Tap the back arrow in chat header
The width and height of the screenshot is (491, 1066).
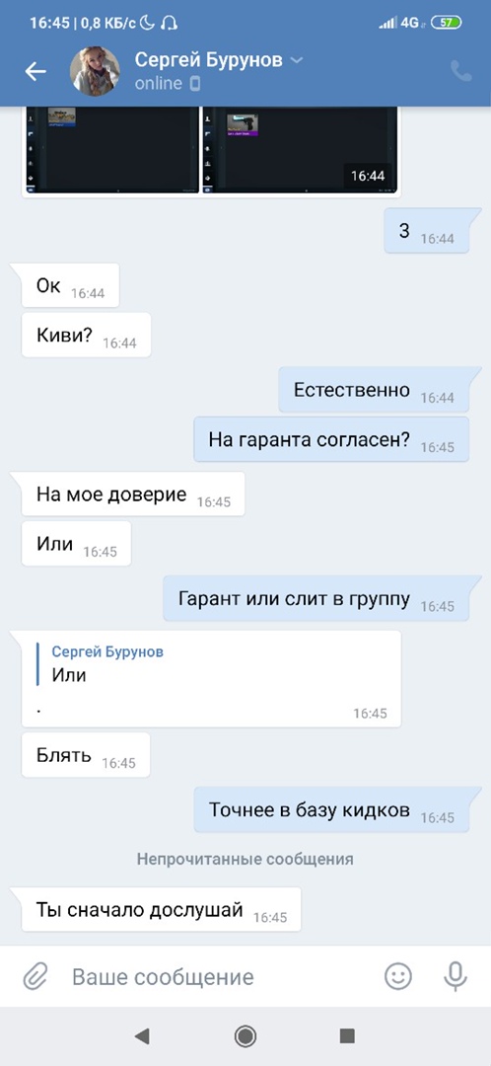point(35,71)
